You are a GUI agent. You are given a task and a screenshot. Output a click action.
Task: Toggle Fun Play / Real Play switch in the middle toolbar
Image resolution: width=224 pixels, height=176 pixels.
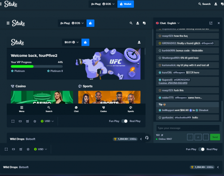pyautogui.click(x=125, y=121)
